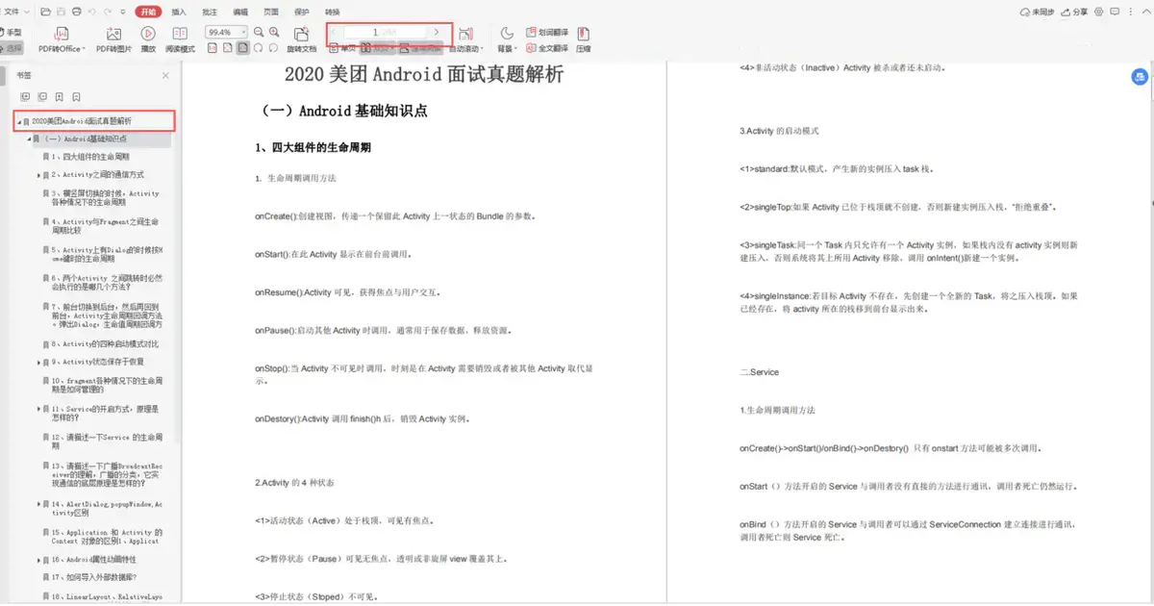Click the zoom in magnifier icon
This screenshot has height=606, width=1154.
274,32
